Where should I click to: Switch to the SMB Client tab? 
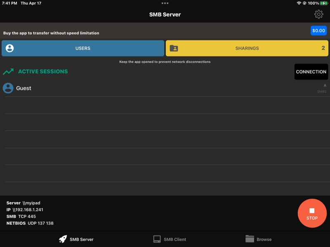[170, 239]
